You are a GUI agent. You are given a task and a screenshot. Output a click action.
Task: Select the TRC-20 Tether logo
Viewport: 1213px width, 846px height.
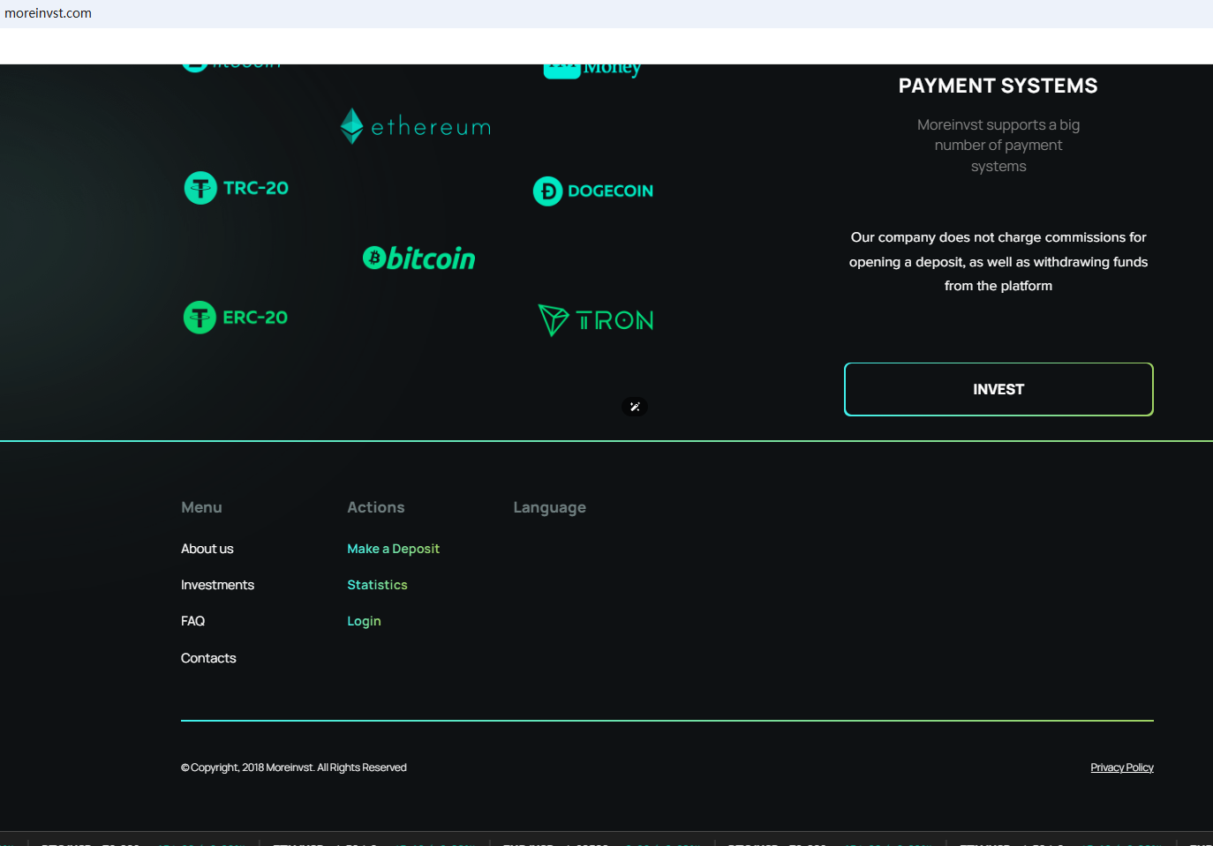coord(236,188)
